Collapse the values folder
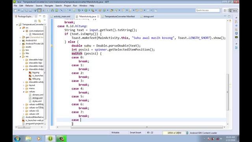Image resolution: width=252 pixels, height=142 pixels. click(24, 92)
